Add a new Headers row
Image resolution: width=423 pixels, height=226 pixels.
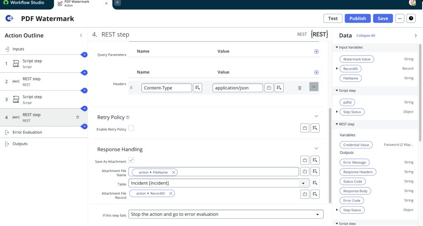click(x=316, y=72)
